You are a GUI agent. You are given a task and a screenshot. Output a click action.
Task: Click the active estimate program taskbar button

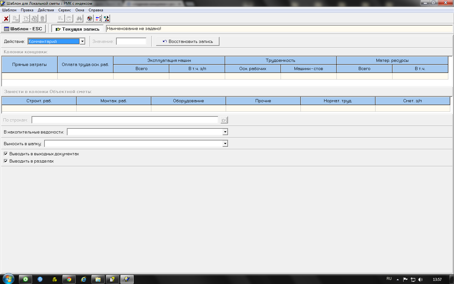pos(127,279)
